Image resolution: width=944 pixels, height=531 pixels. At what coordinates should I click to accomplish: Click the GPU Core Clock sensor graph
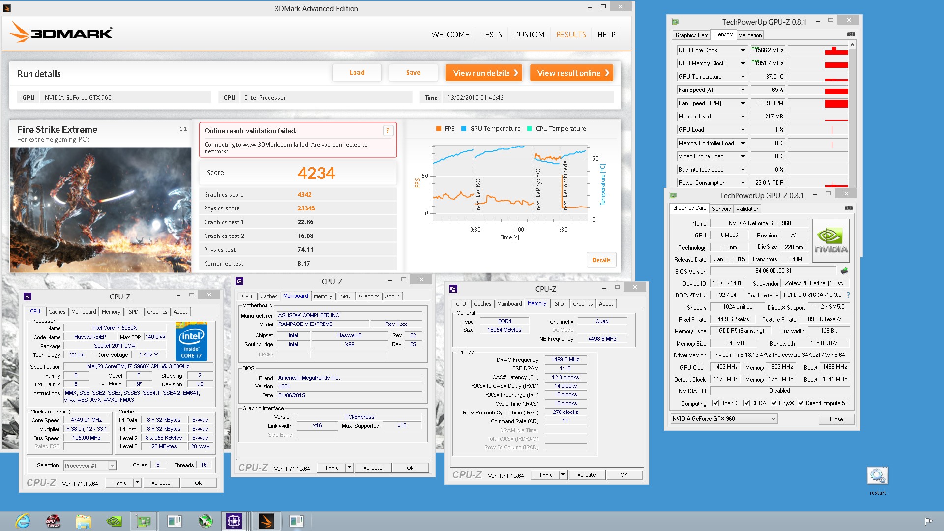[818, 50]
